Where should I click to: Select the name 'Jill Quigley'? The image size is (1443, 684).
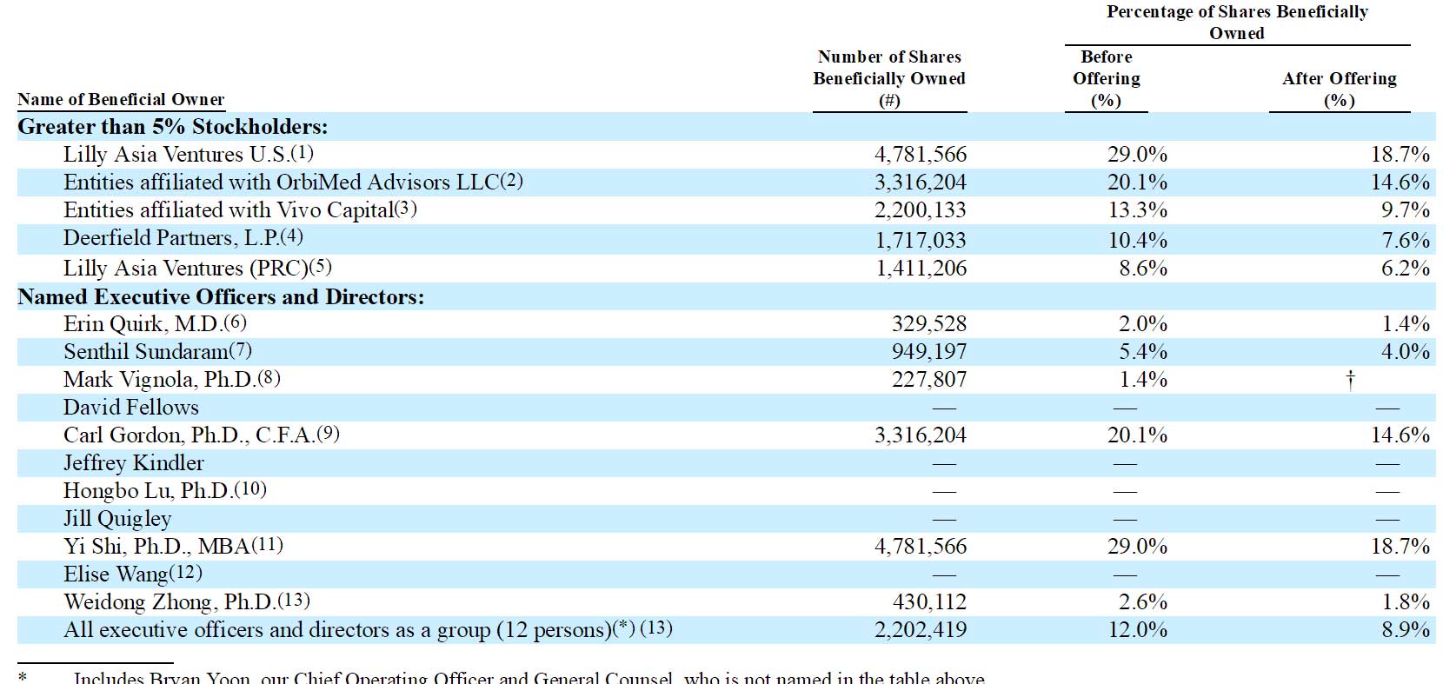[x=117, y=518]
